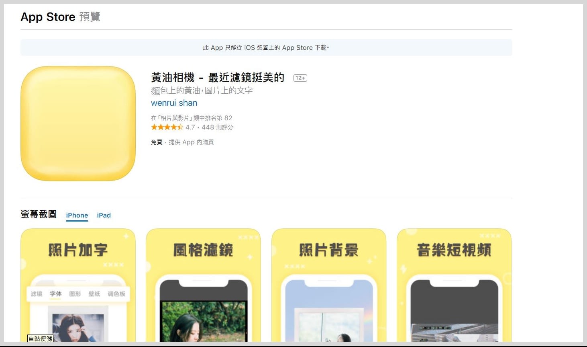Select the iPhone screenshots tab
Viewport: 587px width, 347px height.
[x=77, y=215]
